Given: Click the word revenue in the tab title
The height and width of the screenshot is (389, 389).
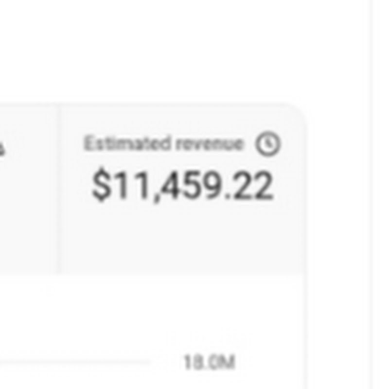Looking at the screenshot, I should pos(209,144).
